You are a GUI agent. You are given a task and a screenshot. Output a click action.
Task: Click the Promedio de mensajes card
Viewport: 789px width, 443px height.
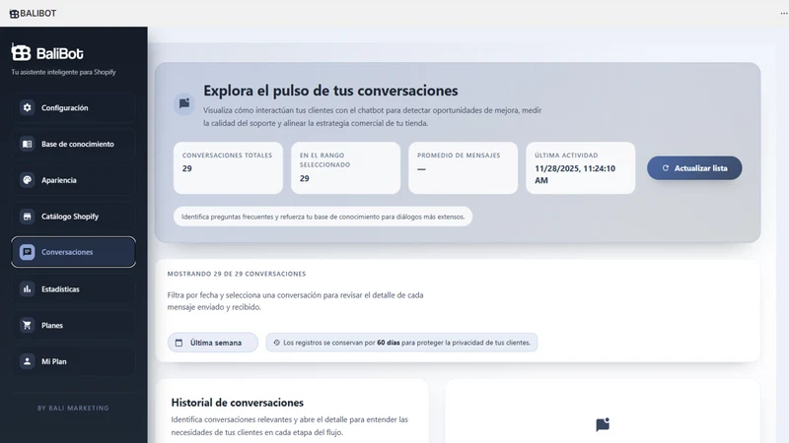click(x=463, y=167)
